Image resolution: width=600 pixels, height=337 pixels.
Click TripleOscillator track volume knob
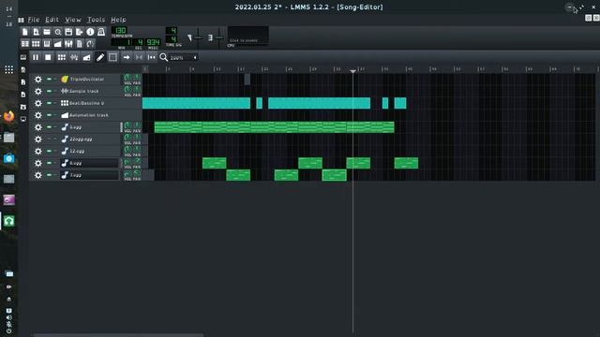click(127, 78)
